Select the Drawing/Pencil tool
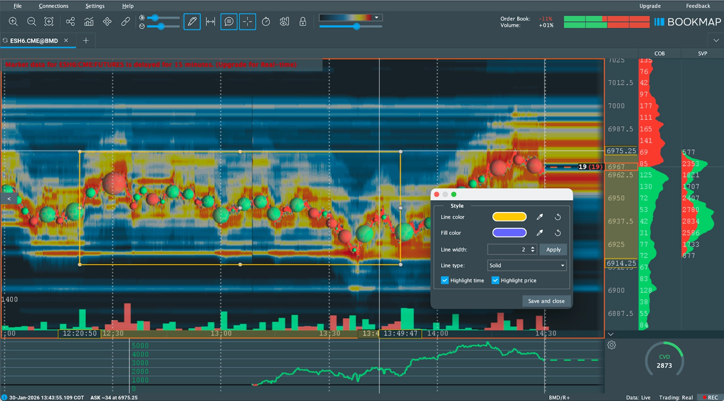Viewport: 724px width, 401px height. [192, 22]
